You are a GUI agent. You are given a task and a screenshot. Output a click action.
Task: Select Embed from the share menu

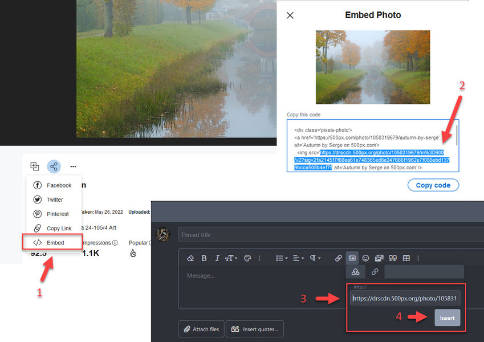[55, 242]
